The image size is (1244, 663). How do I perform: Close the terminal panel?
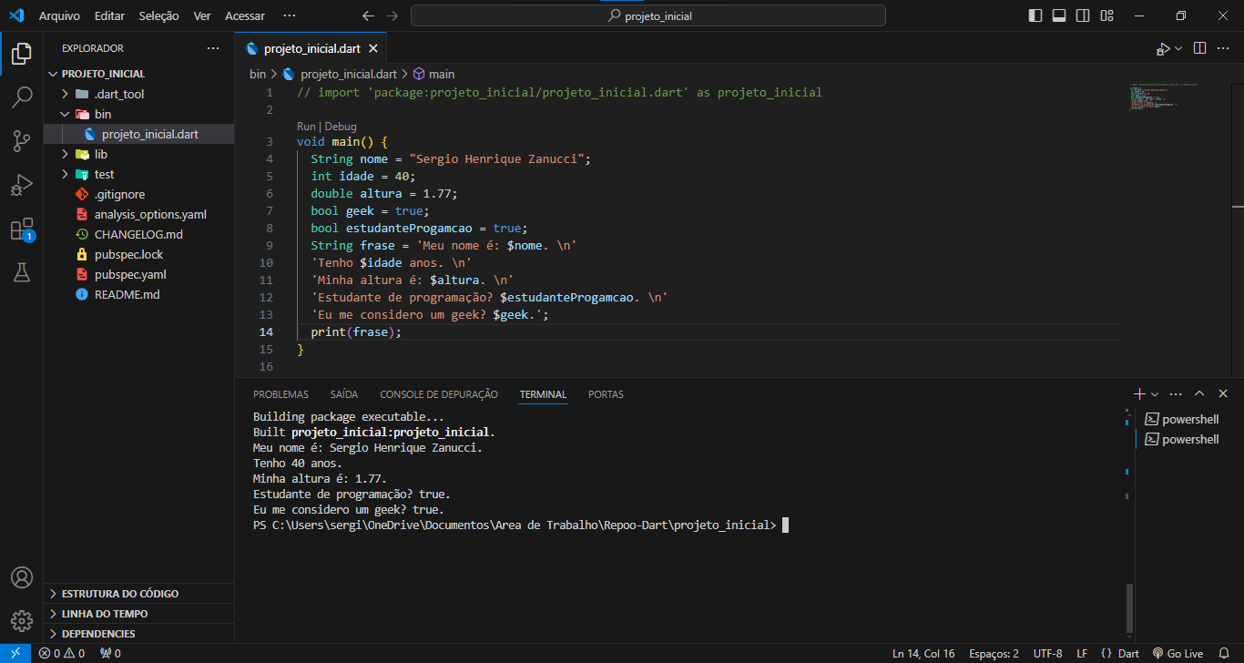pyautogui.click(x=1223, y=394)
